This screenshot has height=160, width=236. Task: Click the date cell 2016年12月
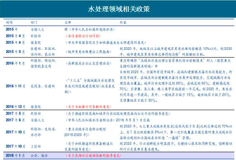tap(15, 107)
